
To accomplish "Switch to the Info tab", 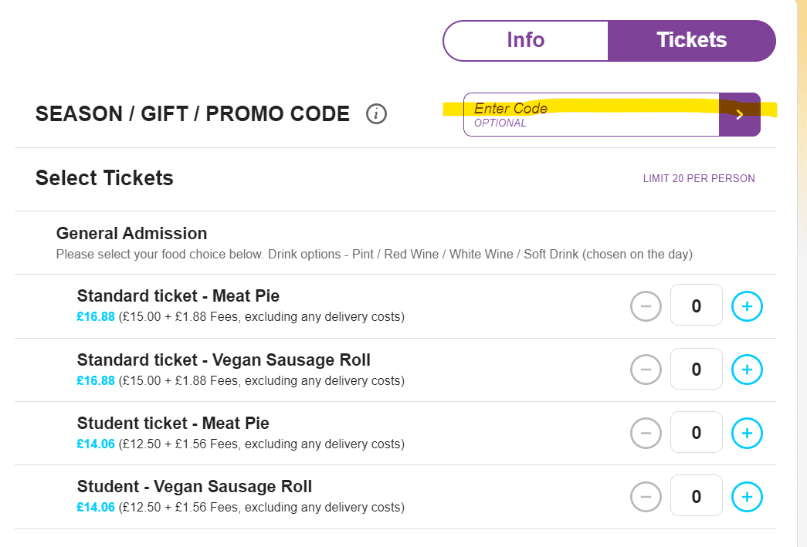I will [525, 41].
